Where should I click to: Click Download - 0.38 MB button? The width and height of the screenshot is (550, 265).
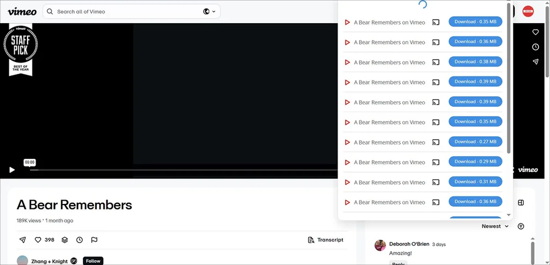tap(475, 62)
